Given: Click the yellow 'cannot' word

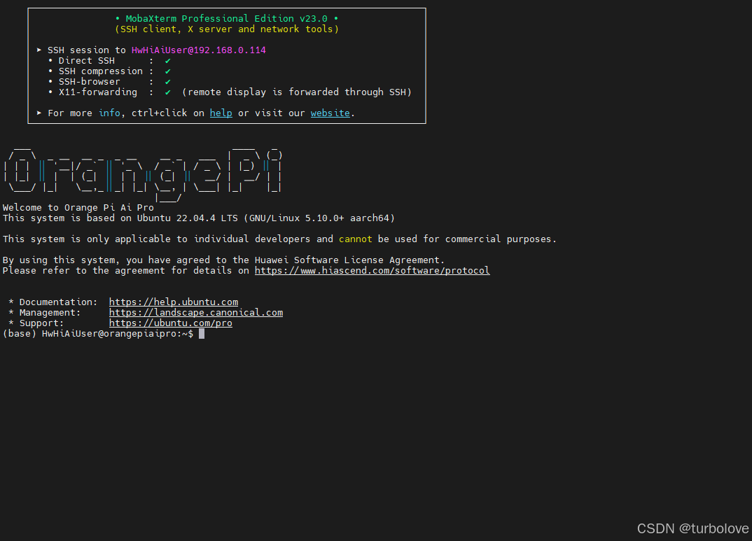Looking at the screenshot, I should pyautogui.click(x=356, y=239).
